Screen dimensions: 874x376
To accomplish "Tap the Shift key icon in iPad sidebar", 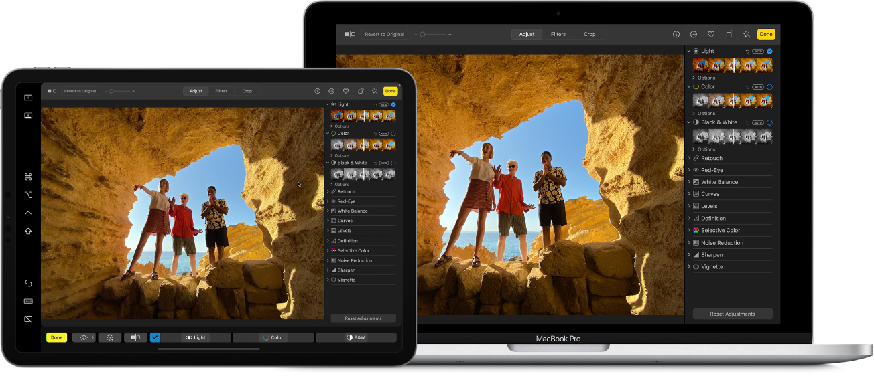I will pos(28,231).
